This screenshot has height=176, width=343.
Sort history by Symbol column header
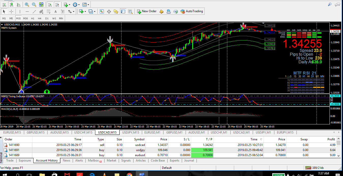click(135, 139)
